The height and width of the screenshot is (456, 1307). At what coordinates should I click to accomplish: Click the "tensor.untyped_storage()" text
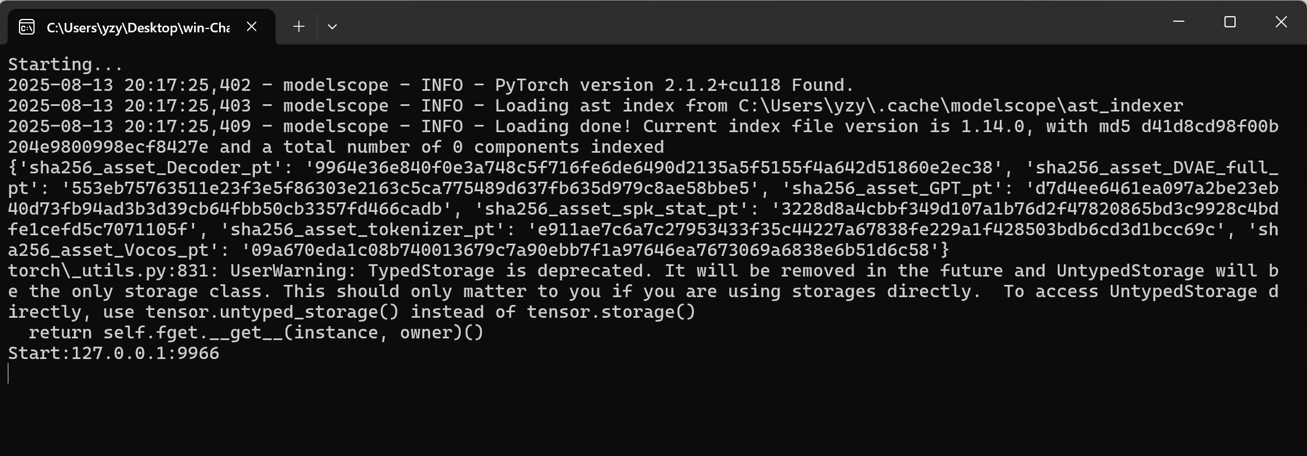click(x=272, y=312)
